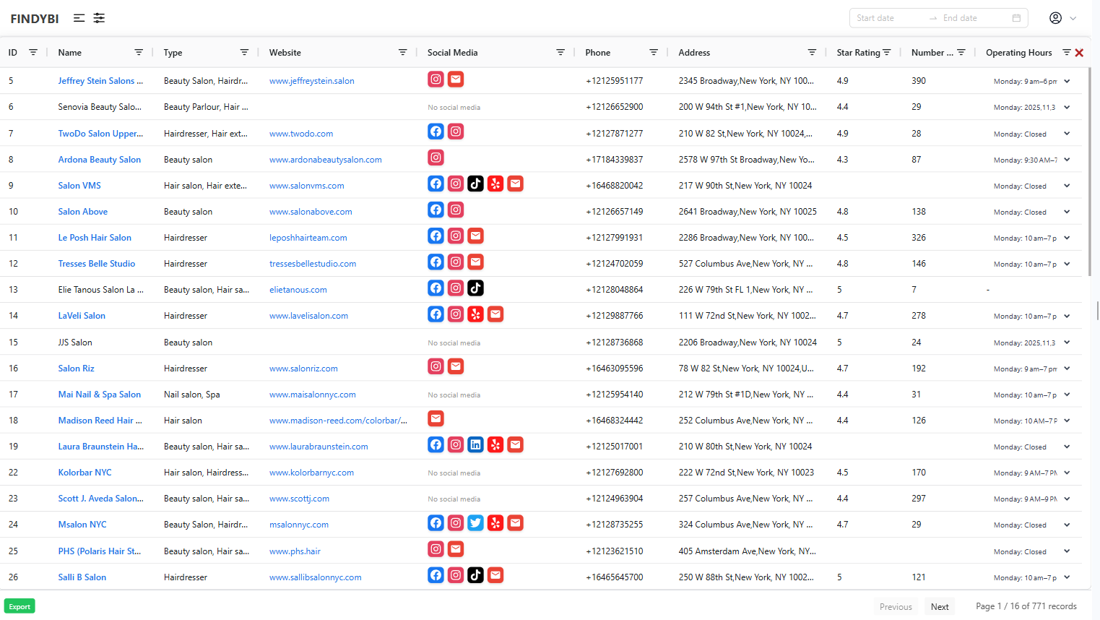The height and width of the screenshot is (620, 1100).
Task: Click the FINDYBI logo
Action: point(35,19)
